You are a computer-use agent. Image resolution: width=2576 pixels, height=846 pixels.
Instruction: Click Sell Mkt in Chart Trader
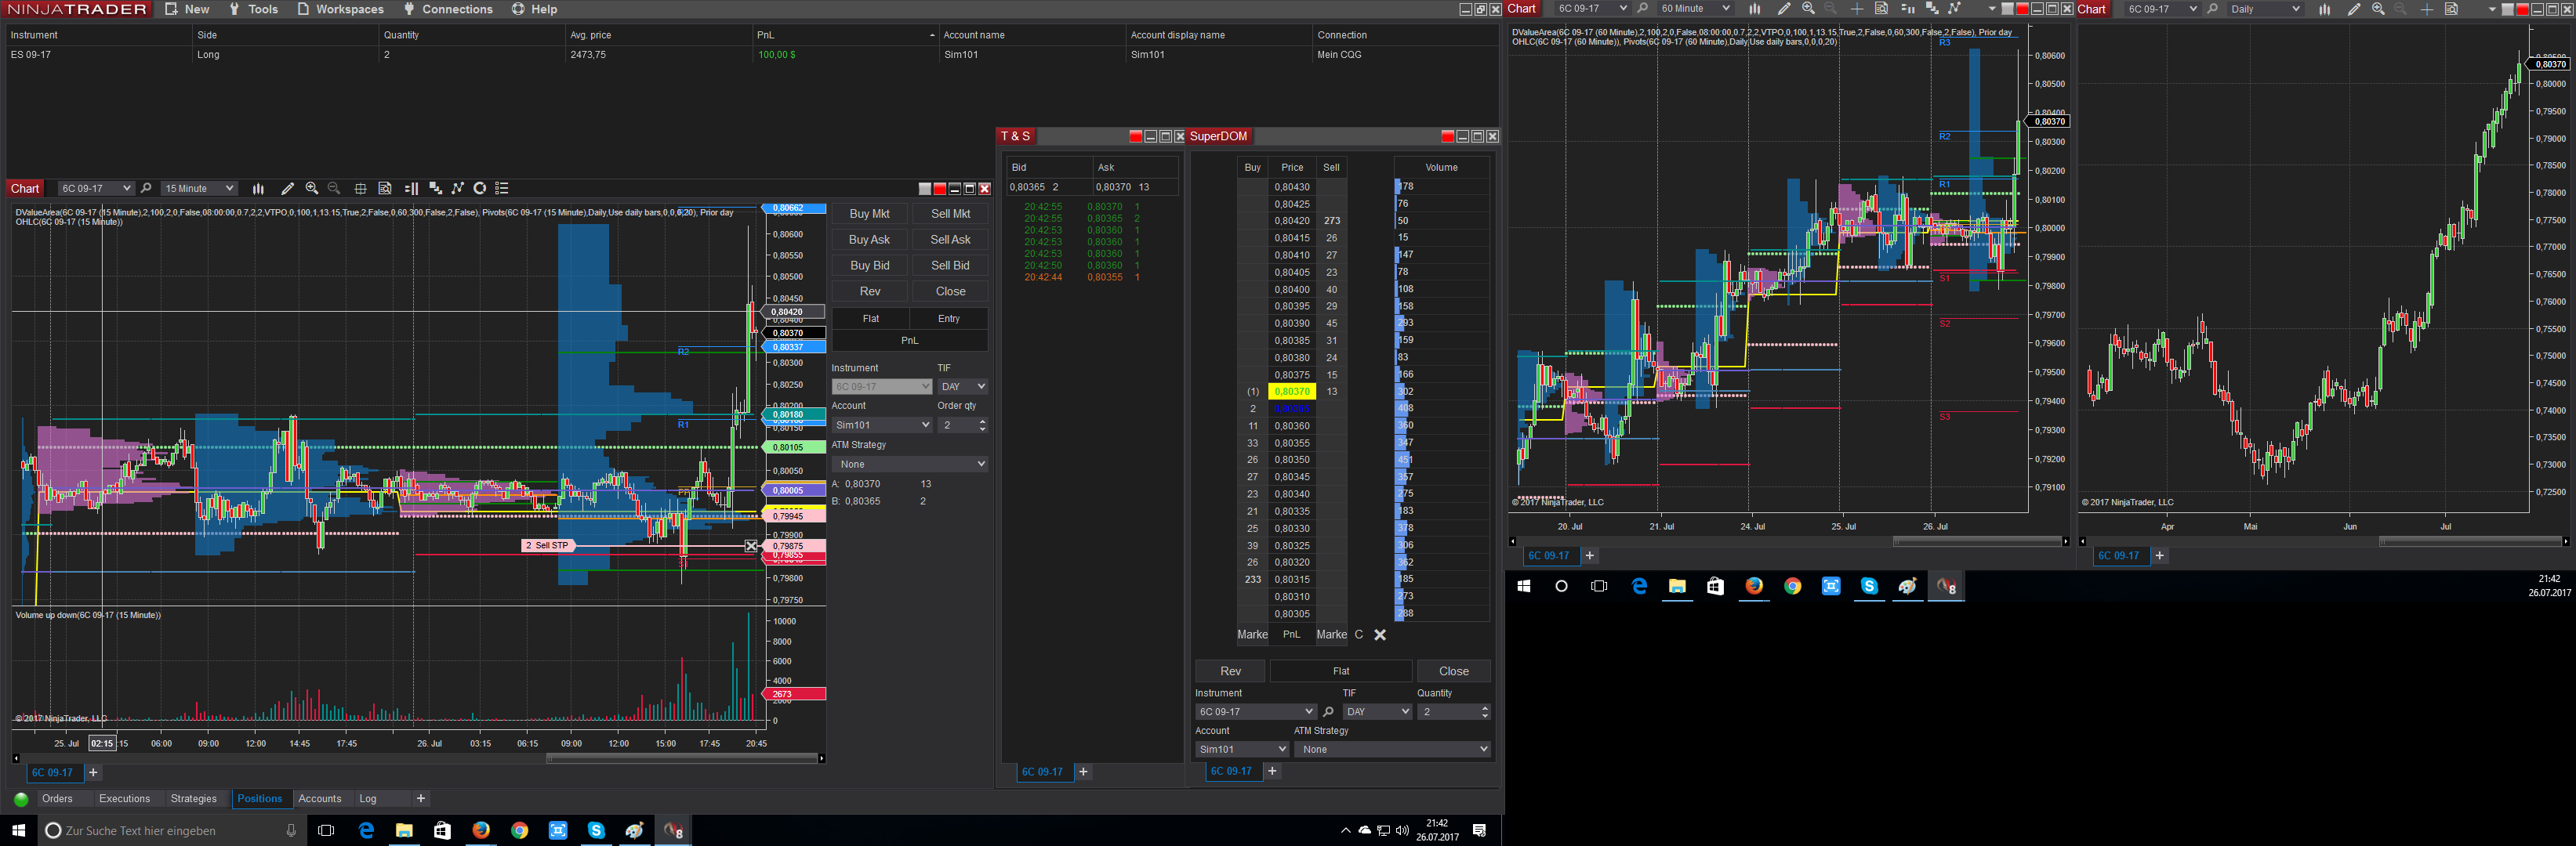point(950,214)
